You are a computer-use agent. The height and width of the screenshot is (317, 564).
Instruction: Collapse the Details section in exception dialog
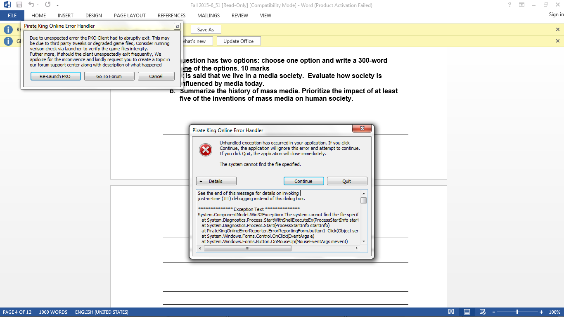click(216, 181)
